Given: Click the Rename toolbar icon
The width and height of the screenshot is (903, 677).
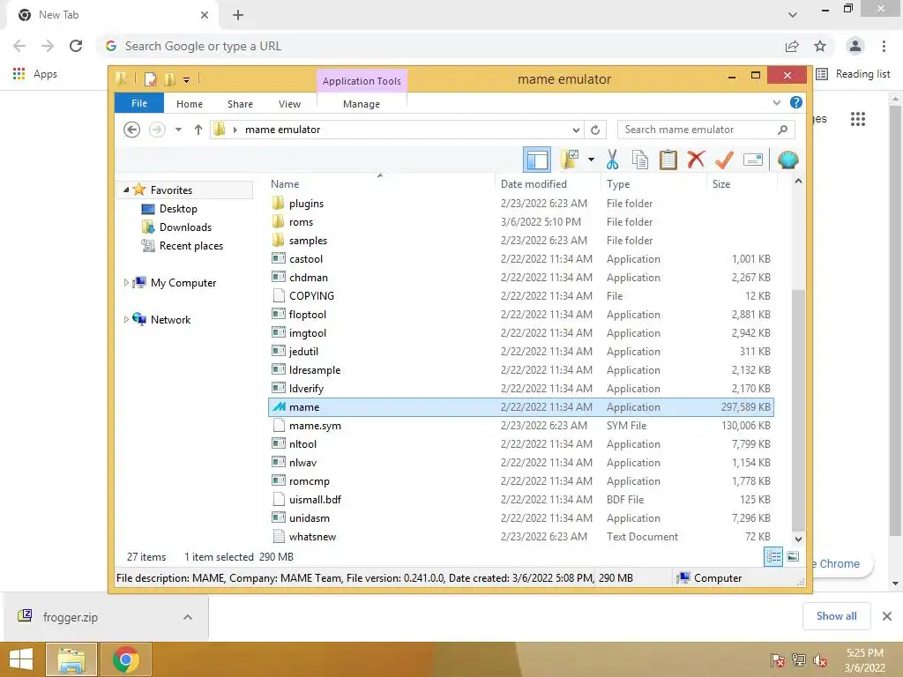Looking at the screenshot, I should pos(753,160).
